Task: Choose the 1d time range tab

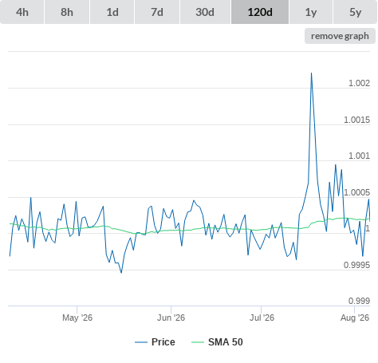Action: [112, 12]
